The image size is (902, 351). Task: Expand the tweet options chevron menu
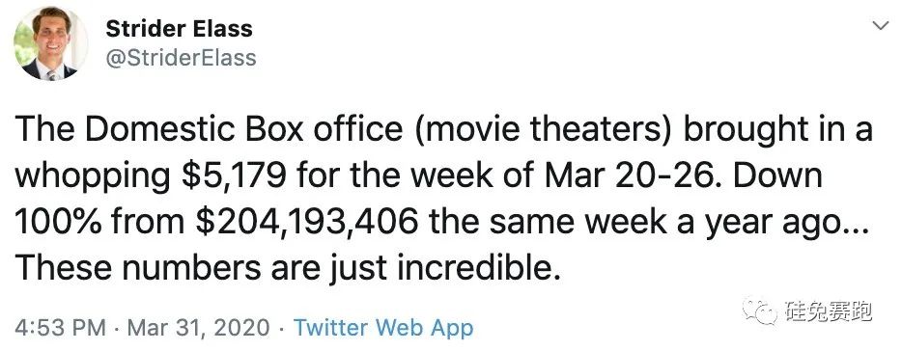click(x=881, y=26)
